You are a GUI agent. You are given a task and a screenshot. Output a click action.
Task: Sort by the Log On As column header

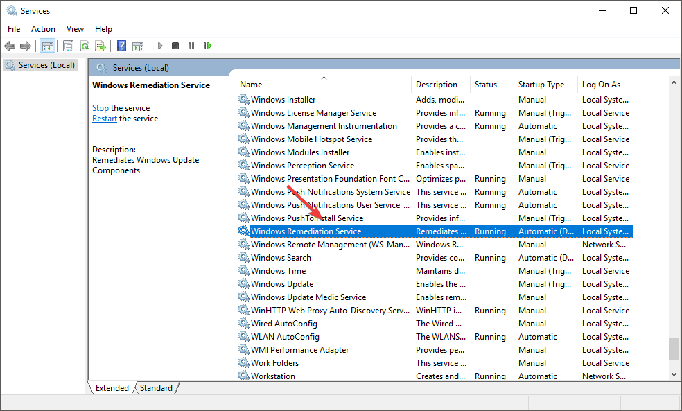(x=606, y=85)
